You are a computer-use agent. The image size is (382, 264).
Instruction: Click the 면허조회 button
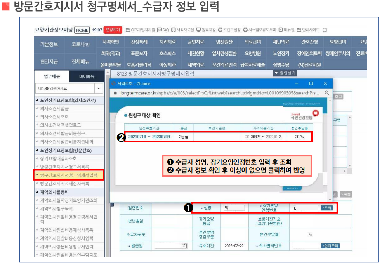(x=330, y=246)
